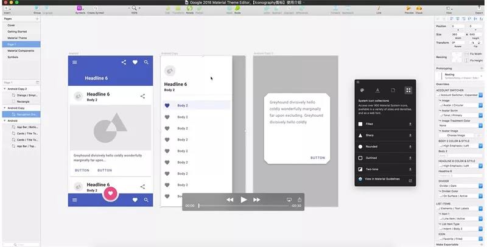Open the Preview toolbar button
Image resolution: width=487 pixels, height=247 pixels.
(409, 9)
